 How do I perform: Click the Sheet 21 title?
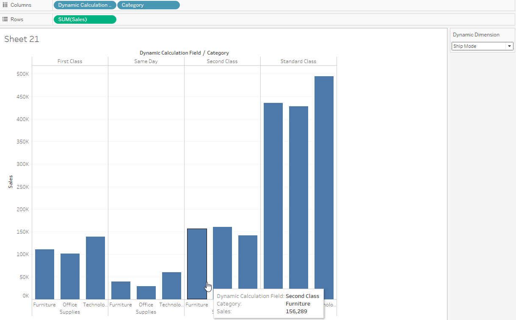pos(22,39)
